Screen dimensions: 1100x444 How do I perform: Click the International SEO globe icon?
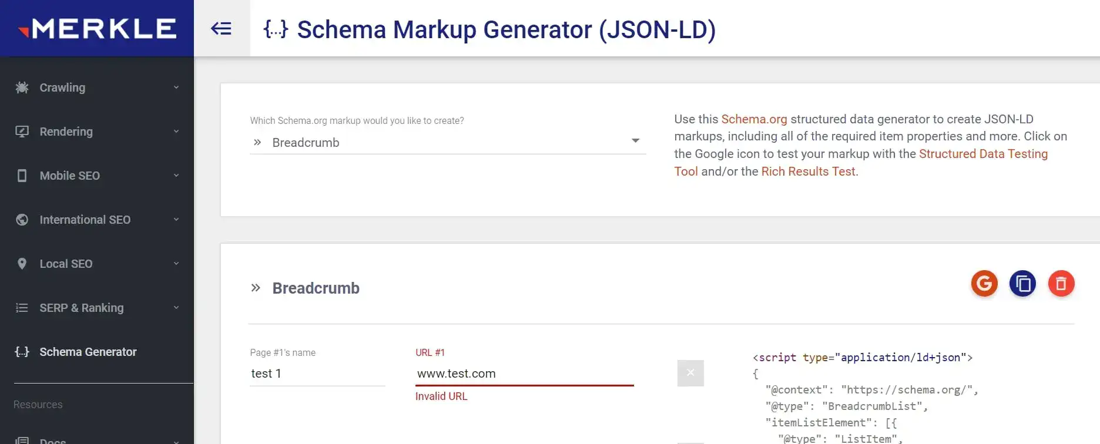coord(22,220)
